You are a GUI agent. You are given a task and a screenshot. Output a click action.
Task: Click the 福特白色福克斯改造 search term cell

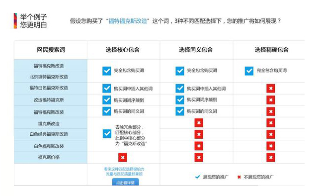(51, 88)
